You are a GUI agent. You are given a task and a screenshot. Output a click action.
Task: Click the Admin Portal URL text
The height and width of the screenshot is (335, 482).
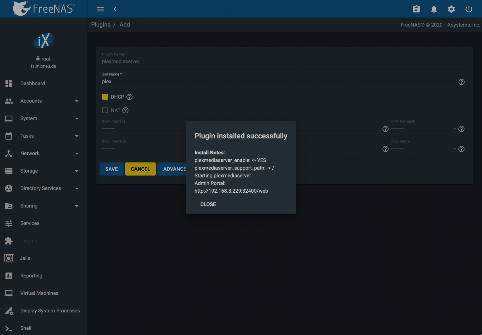click(x=231, y=191)
